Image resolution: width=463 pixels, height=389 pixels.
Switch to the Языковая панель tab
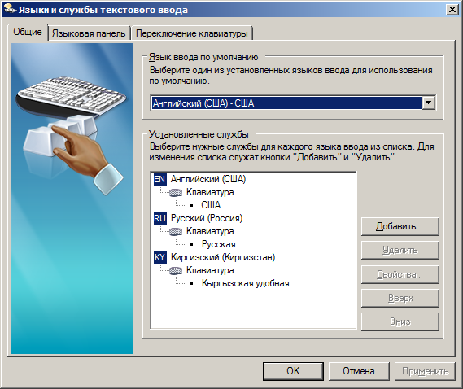tap(89, 33)
